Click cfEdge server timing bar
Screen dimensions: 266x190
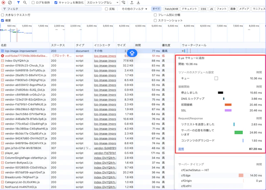[x=241, y=176]
